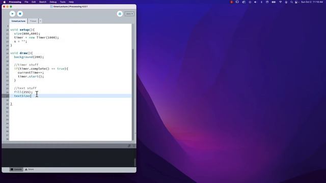326x183 pixels.
Task: Click the line number 27 in gutter
Action: [7, 96]
